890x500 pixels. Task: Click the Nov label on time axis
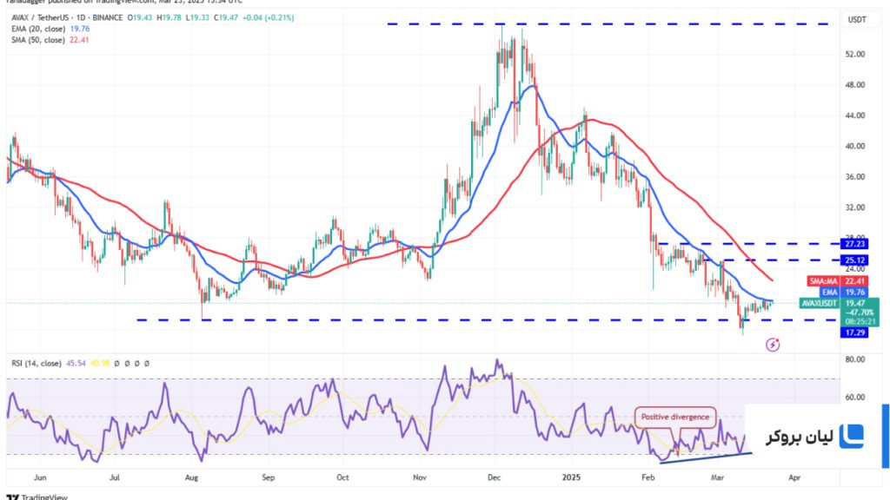click(x=420, y=478)
